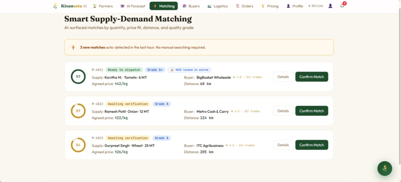Confirm Match for Kavitha M. Tomato
401x182 pixels.
click(x=312, y=77)
